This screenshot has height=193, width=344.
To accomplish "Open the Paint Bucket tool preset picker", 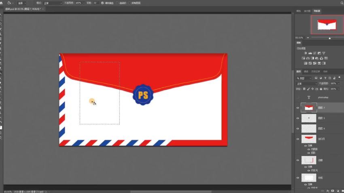I will coord(11,3).
